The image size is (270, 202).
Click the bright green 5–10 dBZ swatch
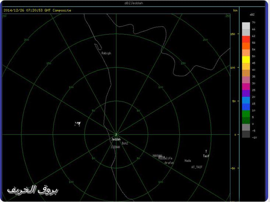246,114
